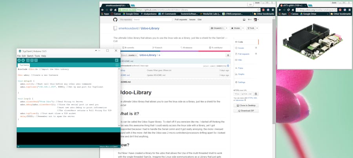Image resolution: width=353 pixels, height=158 pixels.
Task: Open the Arduino Help menu
Action: pos(44,56)
